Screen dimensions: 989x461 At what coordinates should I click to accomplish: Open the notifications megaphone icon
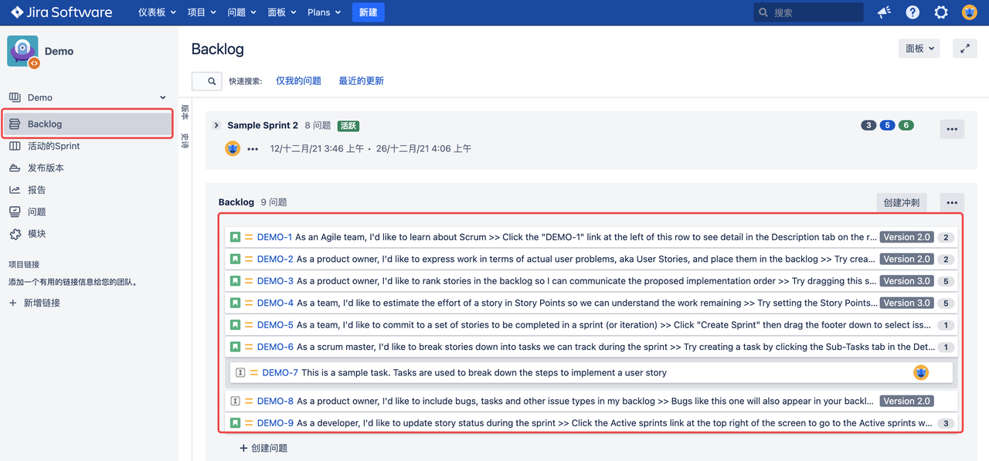click(884, 12)
